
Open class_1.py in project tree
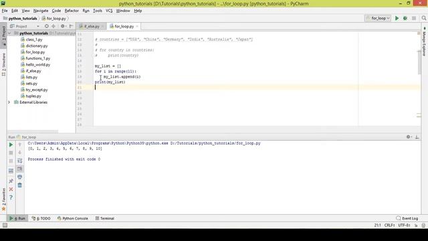(34, 39)
